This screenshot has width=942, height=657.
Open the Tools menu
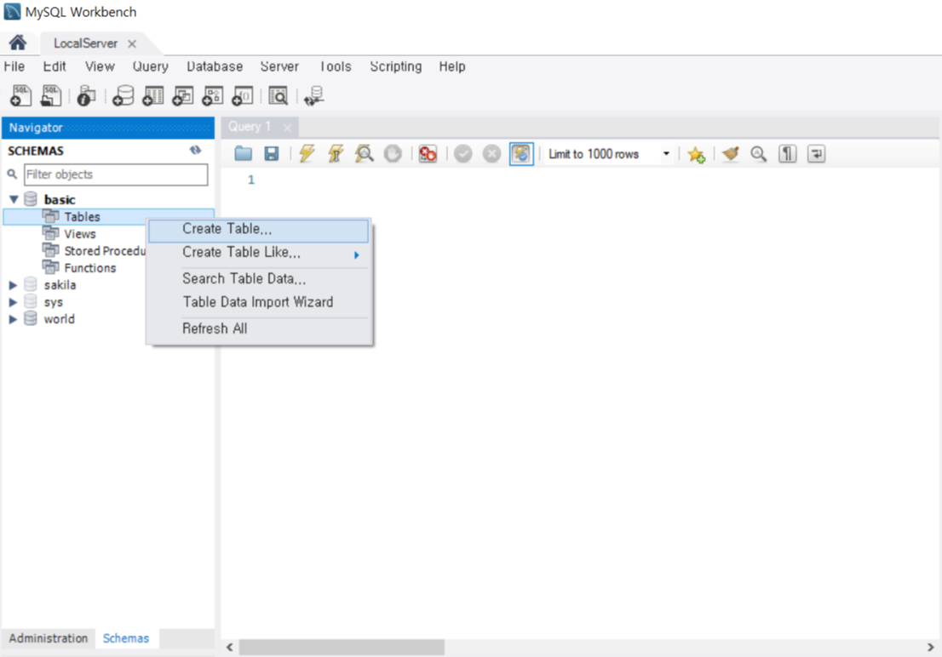coord(336,66)
